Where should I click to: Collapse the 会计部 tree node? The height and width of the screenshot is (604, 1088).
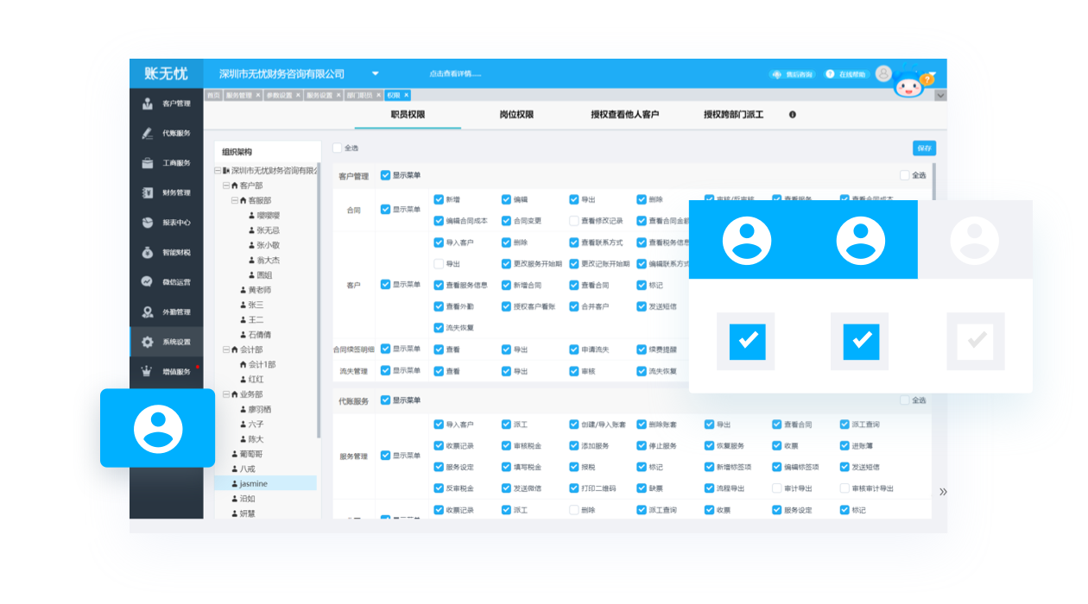pos(226,350)
